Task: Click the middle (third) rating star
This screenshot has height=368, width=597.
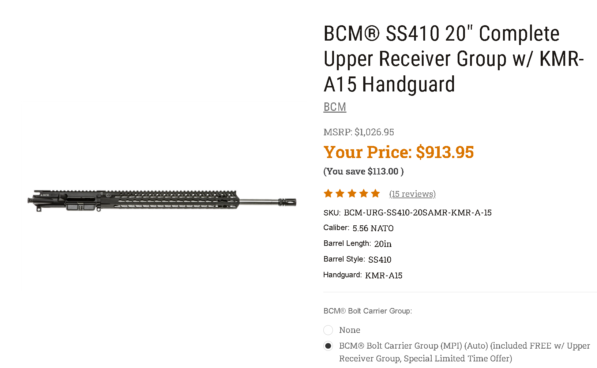Action: [352, 194]
